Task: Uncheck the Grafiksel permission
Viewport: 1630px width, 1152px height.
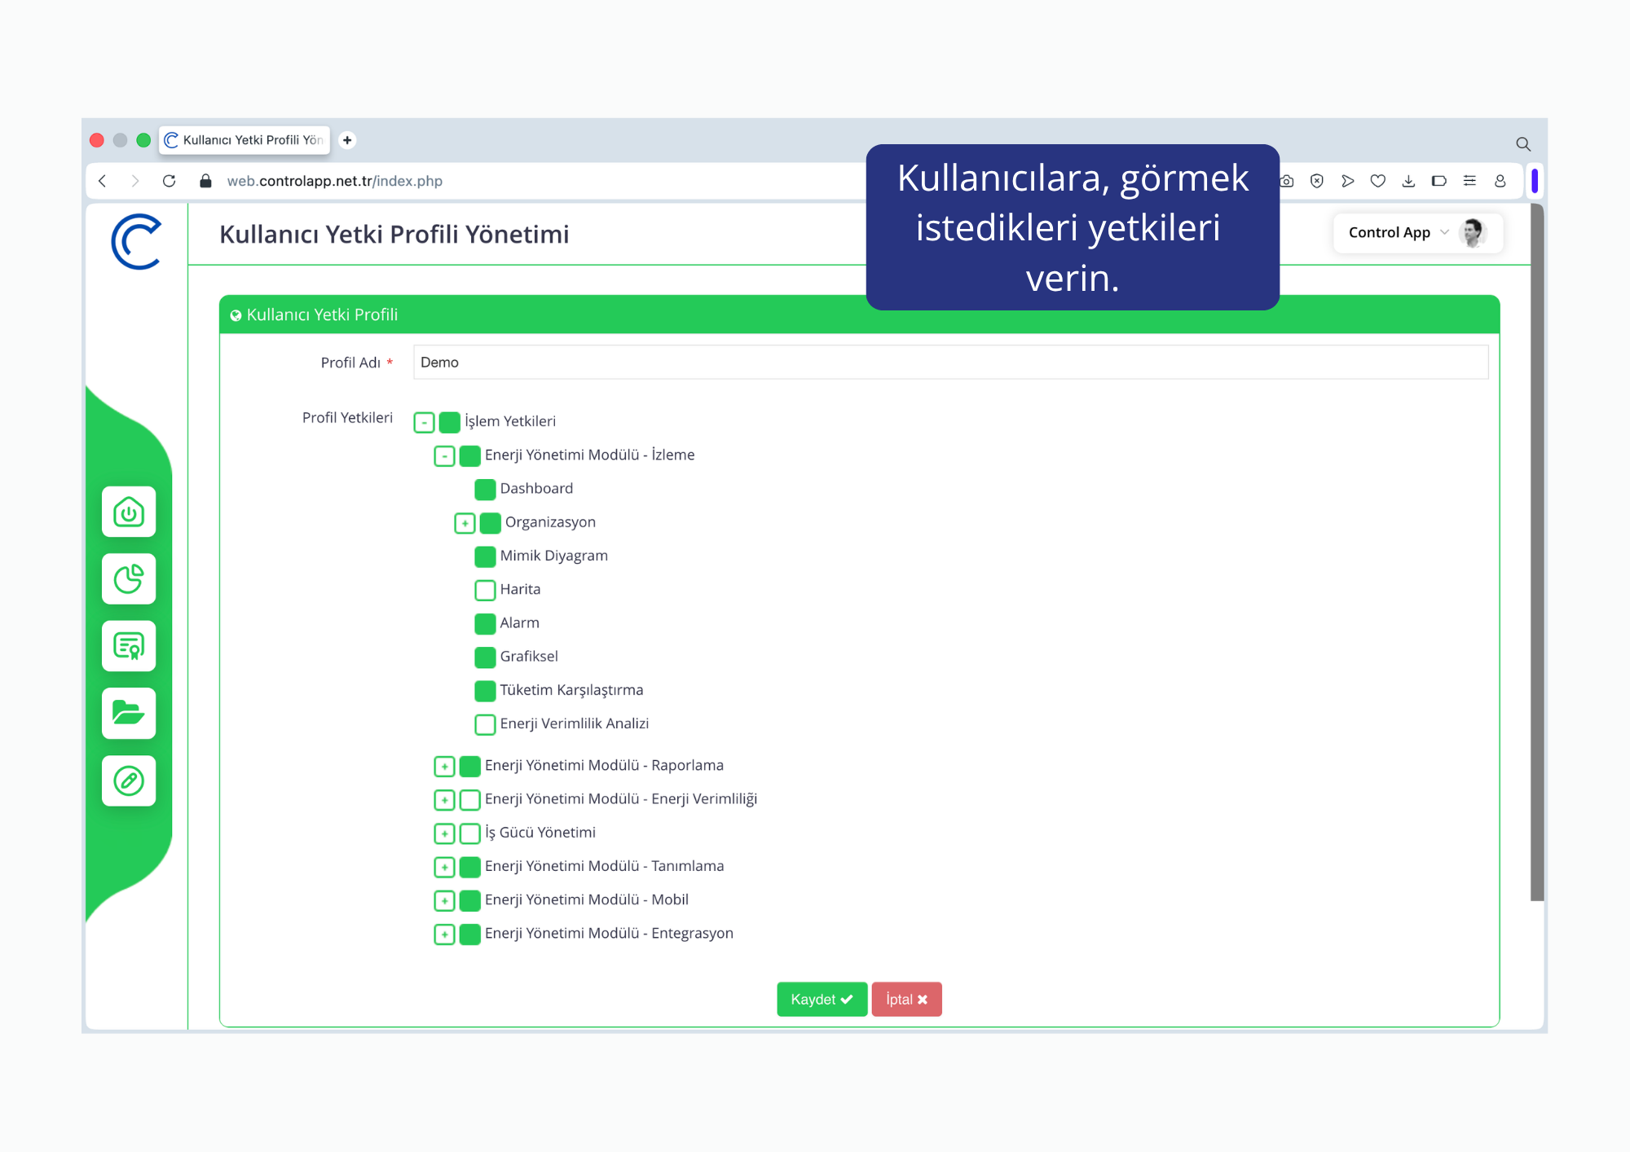Action: pos(485,657)
